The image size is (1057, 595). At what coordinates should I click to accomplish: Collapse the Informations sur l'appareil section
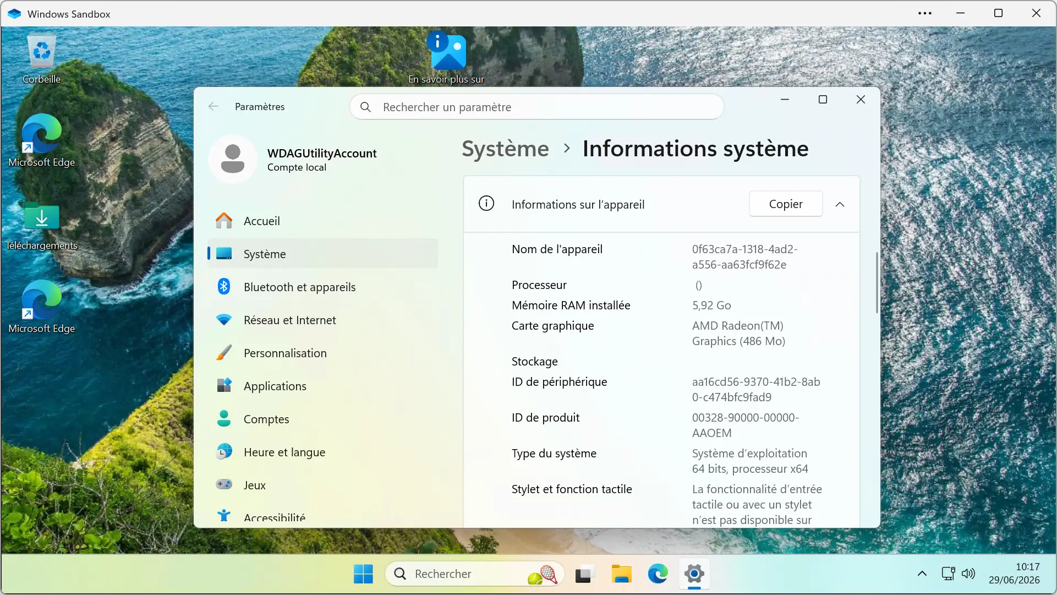(840, 204)
